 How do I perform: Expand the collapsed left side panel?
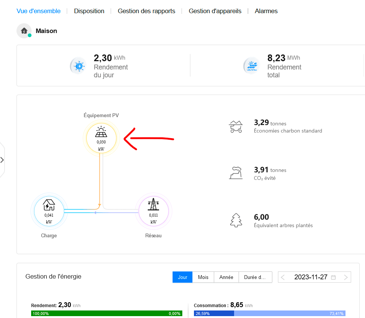pyautogui.click(x=2, y=160)
